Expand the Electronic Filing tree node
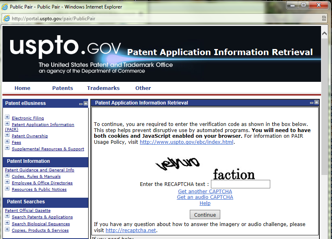The width and height of the screenshot is (332, 239). coord(7,117)
